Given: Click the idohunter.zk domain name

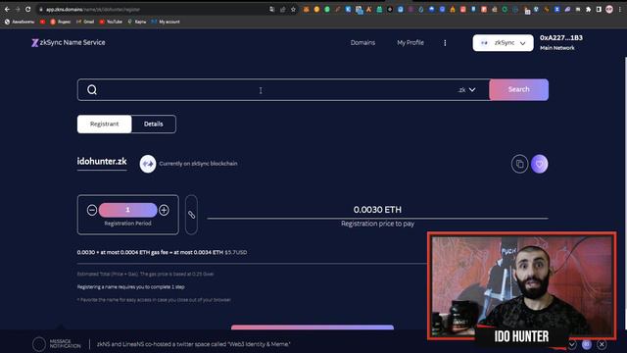Looking at the screenshot, I should click(x=102, y=161).
